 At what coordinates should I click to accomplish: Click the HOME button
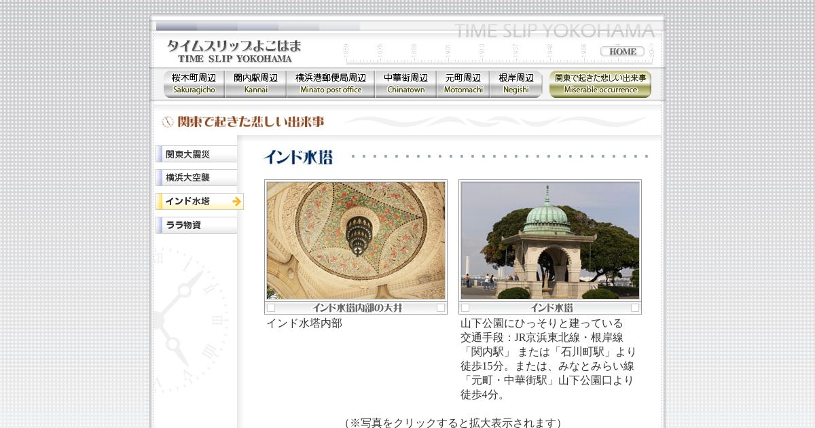pos(622,52)
